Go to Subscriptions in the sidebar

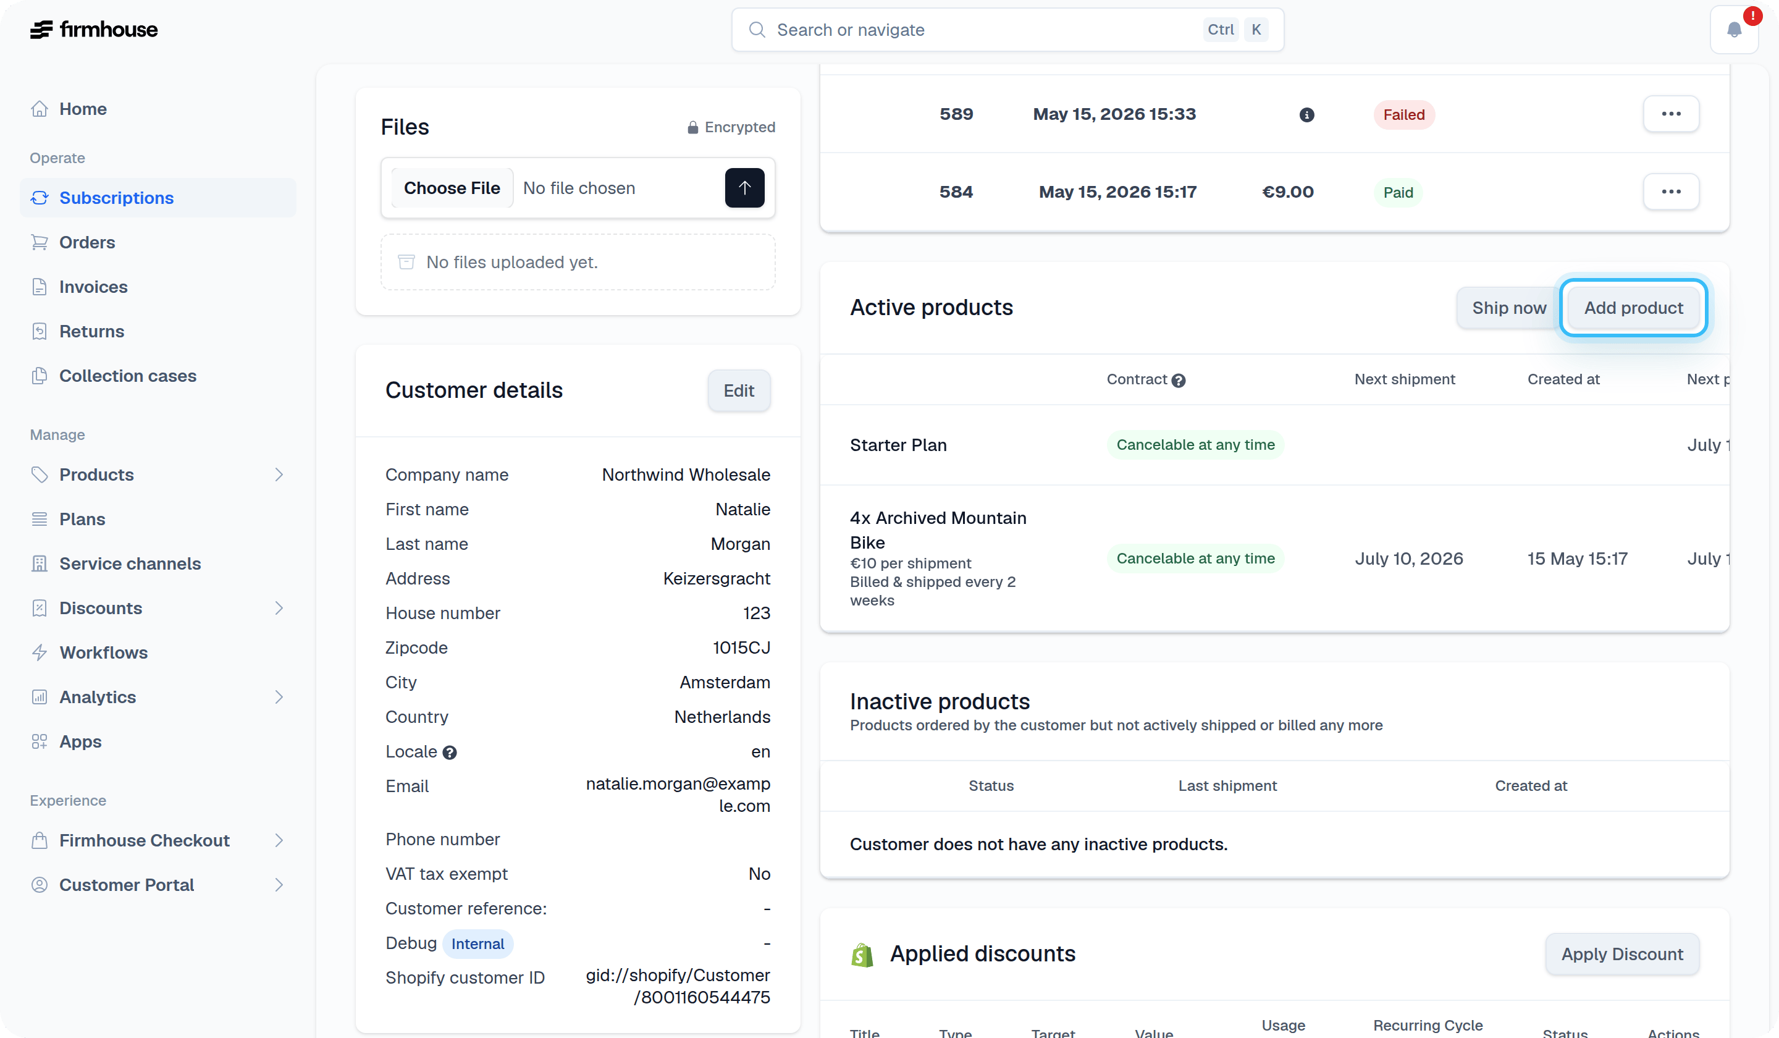click(x=158, y=198)
